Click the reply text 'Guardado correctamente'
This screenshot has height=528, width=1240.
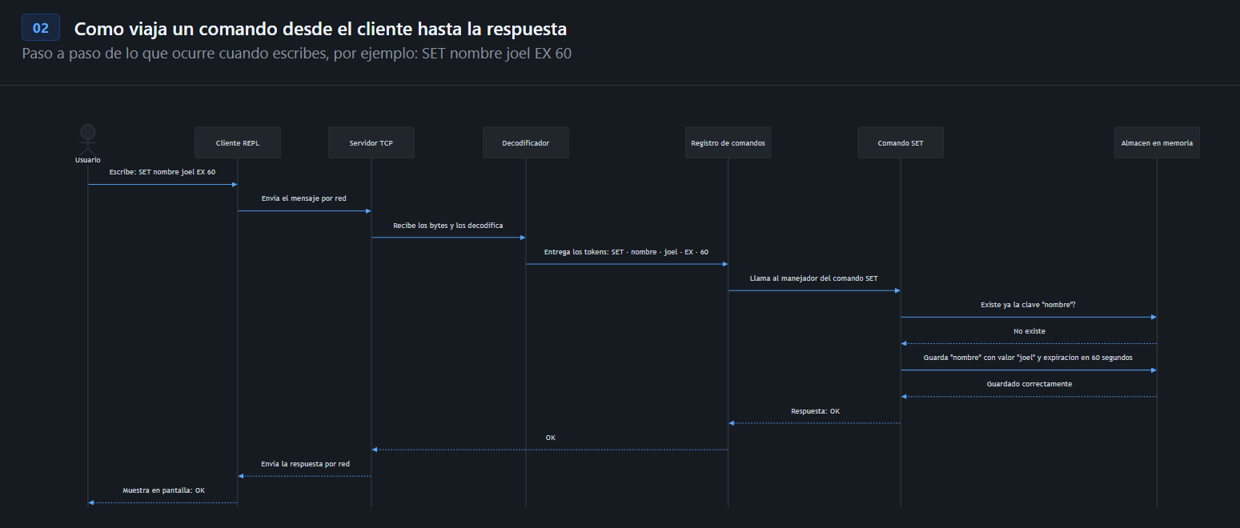pos(1029,384)
